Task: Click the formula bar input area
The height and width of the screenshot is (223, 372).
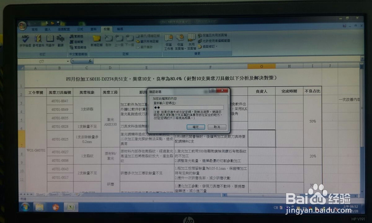Action: [x=227, y=60]
